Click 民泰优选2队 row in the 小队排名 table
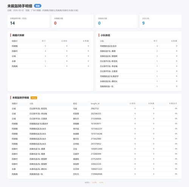This screenshot has width=189, height=187. coord(139,56)
